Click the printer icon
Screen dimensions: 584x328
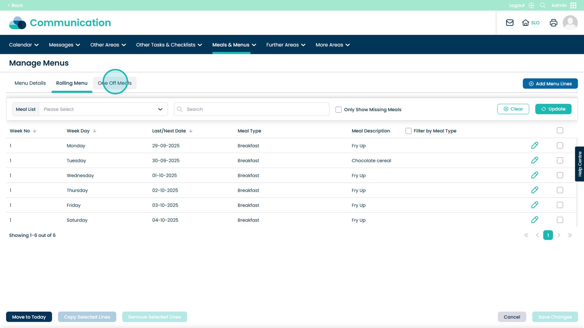(x=553, y=23)
